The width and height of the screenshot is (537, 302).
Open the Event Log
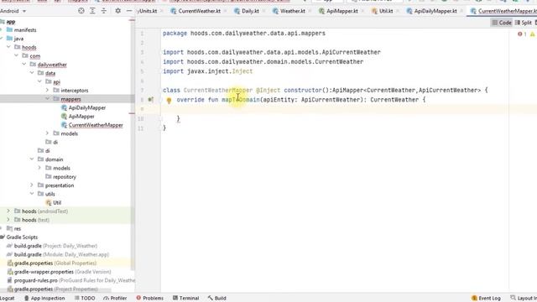point(486,299)
